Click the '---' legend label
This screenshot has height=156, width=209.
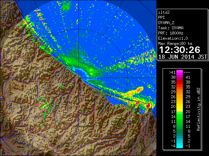(x=187, y=72)
